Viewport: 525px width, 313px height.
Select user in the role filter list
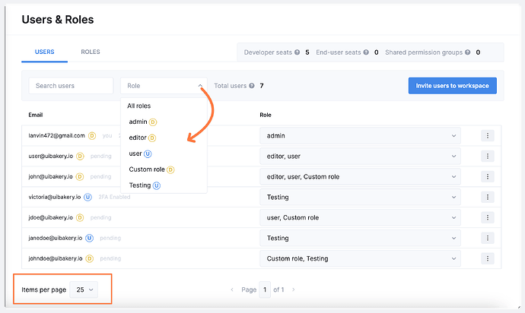point(164,153)
